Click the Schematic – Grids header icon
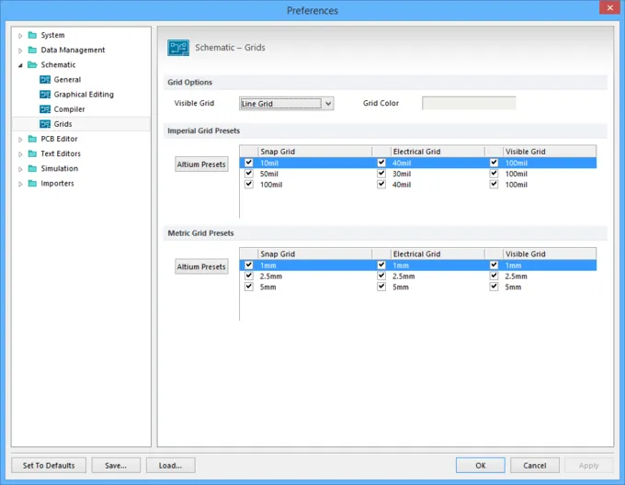Viewport: 625px width, 485px height. tap(178, 48)
